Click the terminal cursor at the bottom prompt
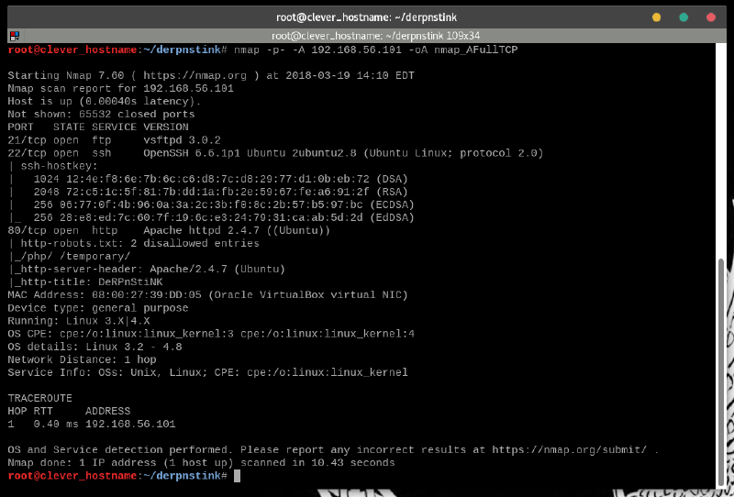 pyautogui.click(x=237, y=476)
